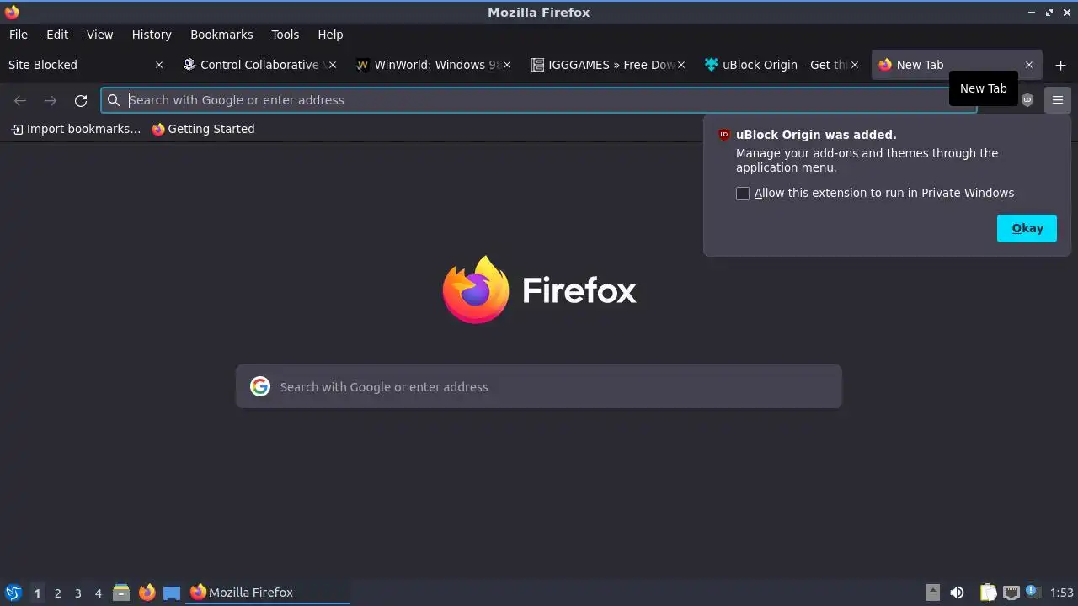Click the Firefox logo on the new tab page
This screenshot has width=1078, height=606.
click(x=476, y=290)
